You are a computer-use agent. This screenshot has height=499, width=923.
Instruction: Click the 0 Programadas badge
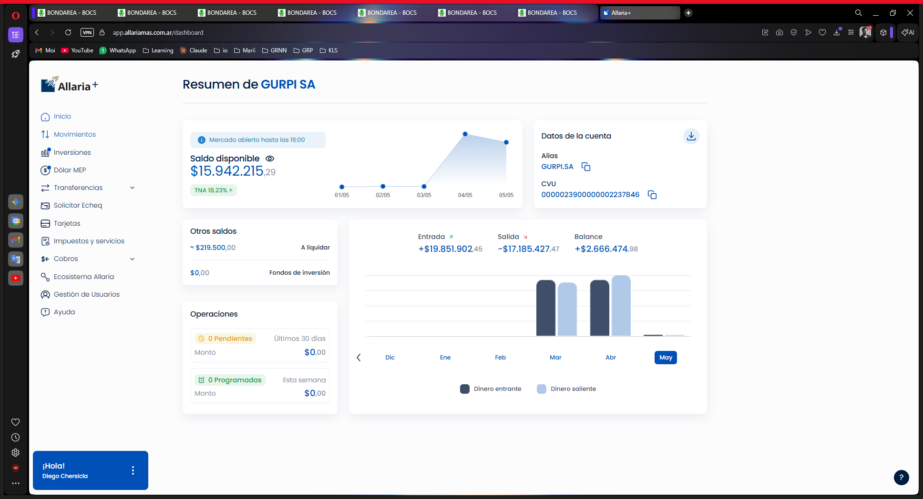coord(230,380)
